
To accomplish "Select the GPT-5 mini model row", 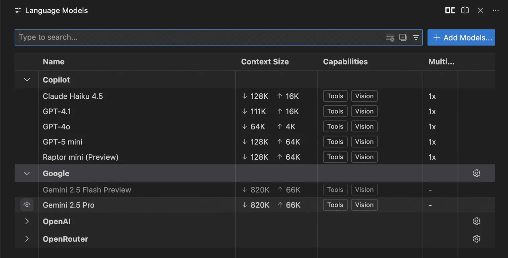I will (134, 142).
